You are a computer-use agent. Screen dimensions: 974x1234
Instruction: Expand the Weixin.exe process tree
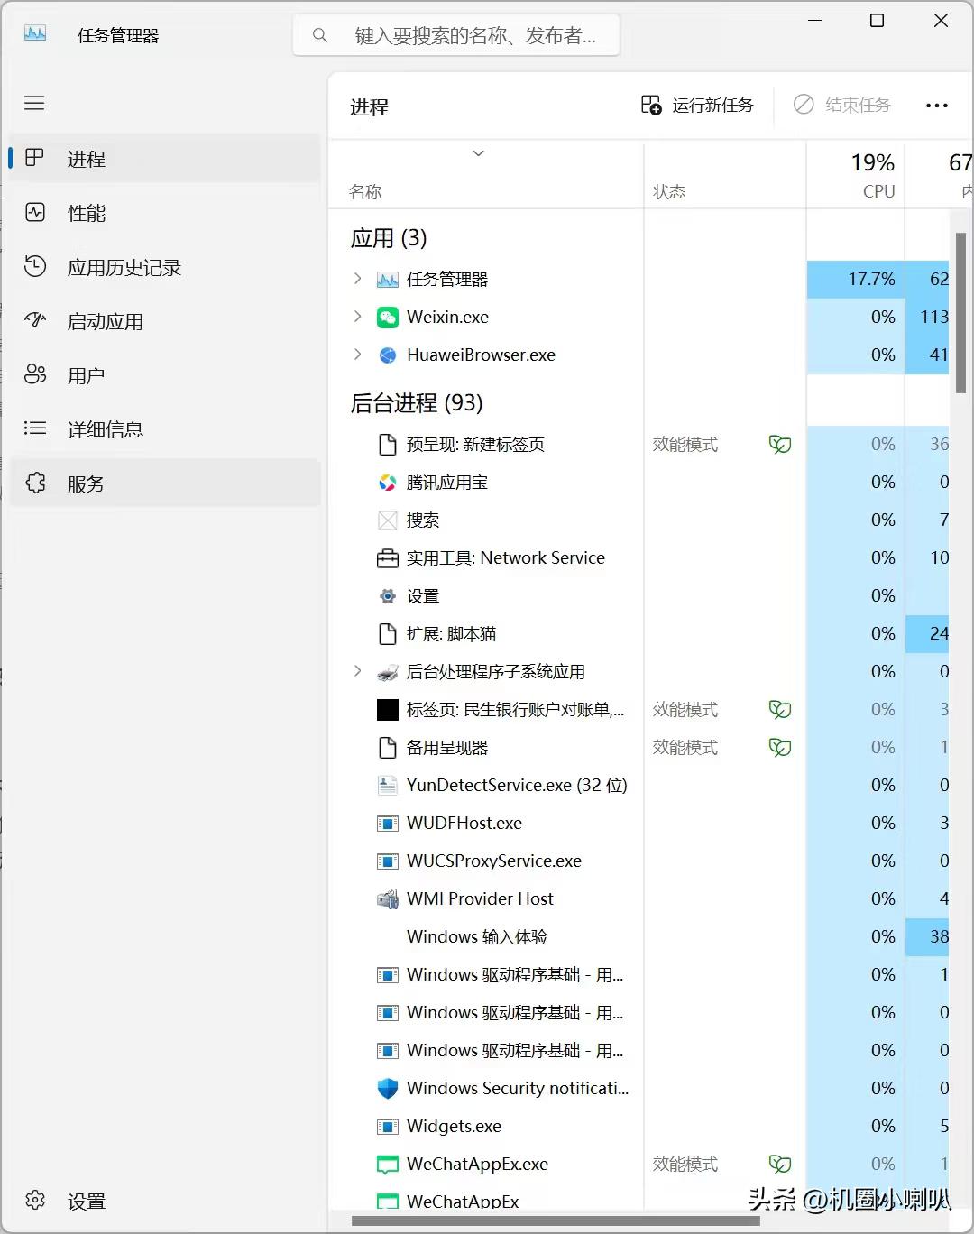click(x=356, y=317)
